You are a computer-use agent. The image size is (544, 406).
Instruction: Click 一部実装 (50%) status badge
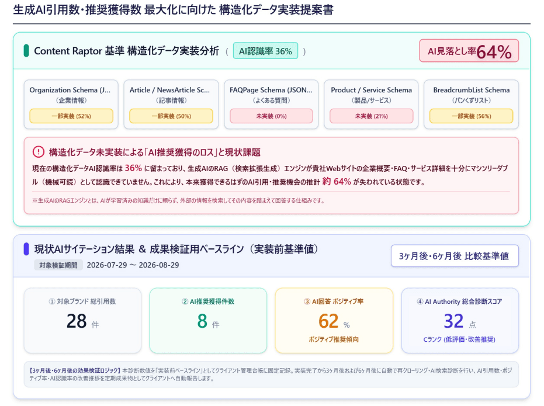click(x=171, y=116)
